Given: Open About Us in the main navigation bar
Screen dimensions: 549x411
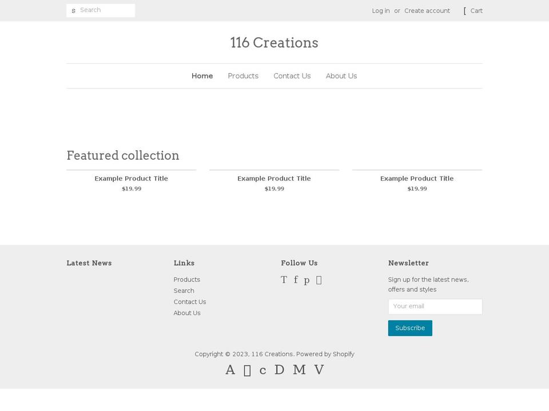Looking at the screenshot, I should coord(341,76).
